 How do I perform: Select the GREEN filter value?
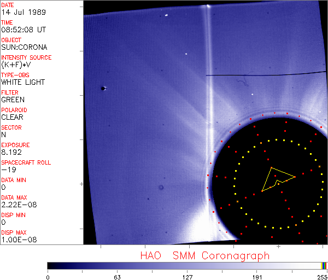(13, 100)
